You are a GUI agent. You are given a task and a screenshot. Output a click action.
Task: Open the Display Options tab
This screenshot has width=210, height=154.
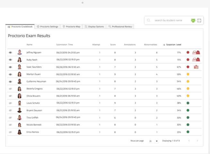94,27
